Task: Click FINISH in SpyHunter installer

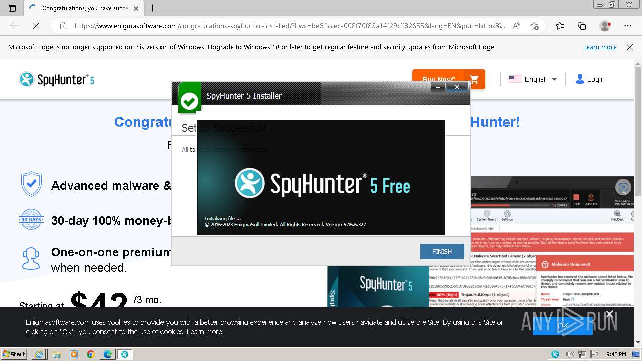Action: click(442, 252)
